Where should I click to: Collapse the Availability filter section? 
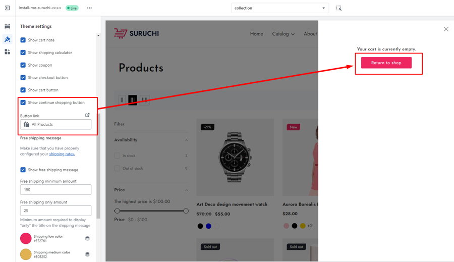tap(187, 140)
